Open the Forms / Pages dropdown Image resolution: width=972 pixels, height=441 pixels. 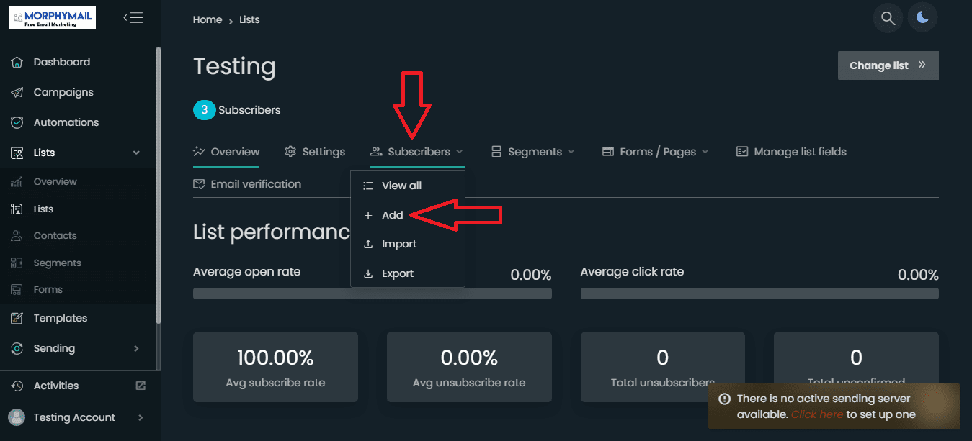655,152
